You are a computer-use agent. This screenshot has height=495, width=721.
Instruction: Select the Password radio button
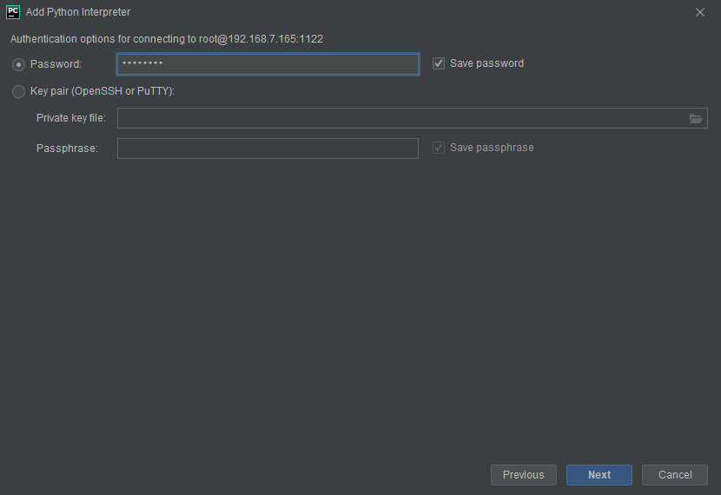(x=18, y=64)
